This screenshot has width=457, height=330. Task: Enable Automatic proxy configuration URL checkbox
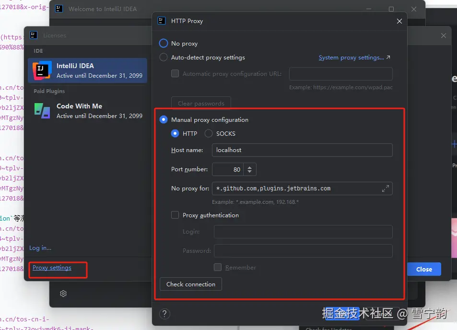175,73
